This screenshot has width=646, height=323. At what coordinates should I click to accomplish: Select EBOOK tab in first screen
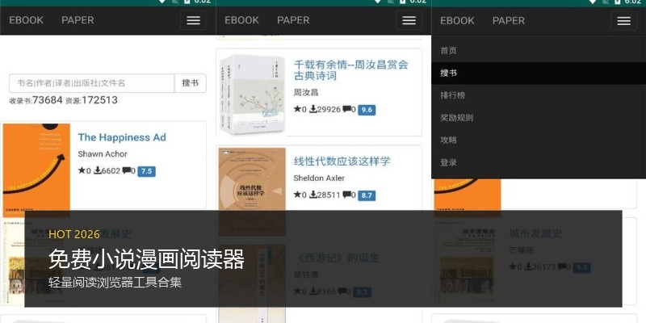pos(26,20)
